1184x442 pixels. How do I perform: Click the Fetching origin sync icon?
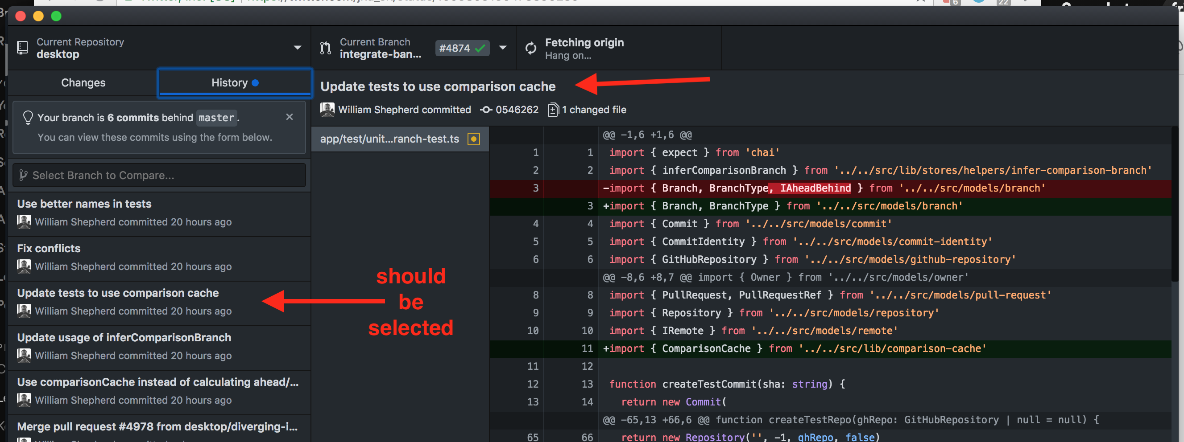point(531,48)
